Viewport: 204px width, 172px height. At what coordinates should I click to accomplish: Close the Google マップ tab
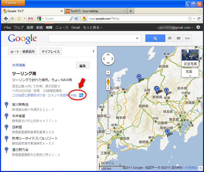tap(62, 11)
